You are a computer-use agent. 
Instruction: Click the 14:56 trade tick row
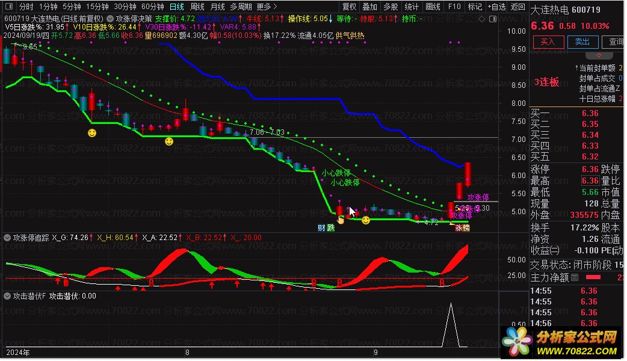576,323
